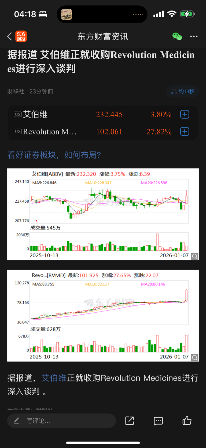Tap the Wi-Fi status icon
Viewport: 206px width, 448px height.
click(172, 14)
